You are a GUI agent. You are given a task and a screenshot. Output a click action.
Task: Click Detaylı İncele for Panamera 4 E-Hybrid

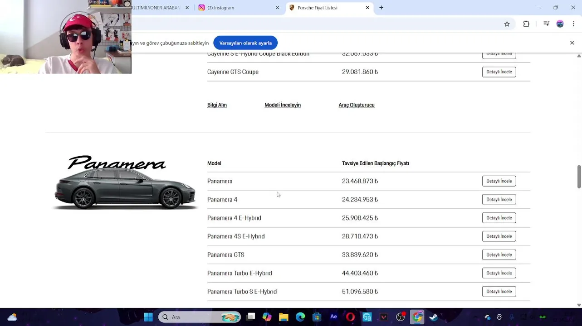pyautogui.click(x=499, y=218)
